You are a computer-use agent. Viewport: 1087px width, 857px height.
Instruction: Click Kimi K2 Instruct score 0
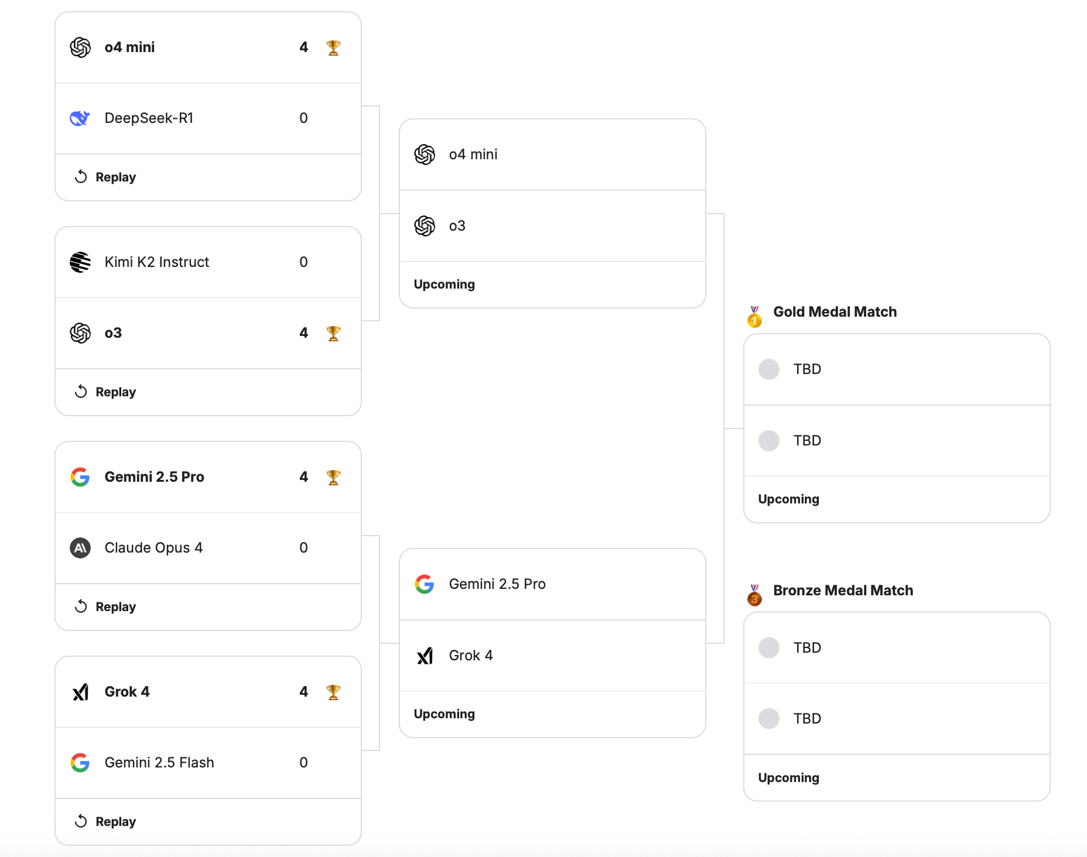(x=303, y=262)
